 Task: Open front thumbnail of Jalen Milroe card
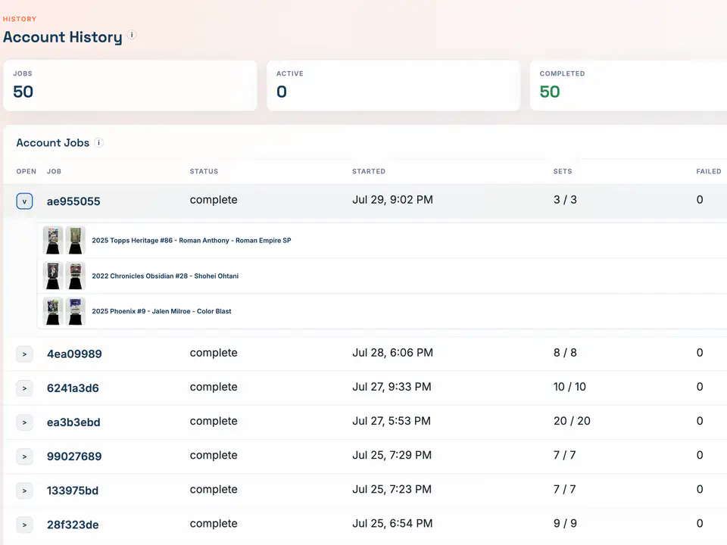(53, 311)
